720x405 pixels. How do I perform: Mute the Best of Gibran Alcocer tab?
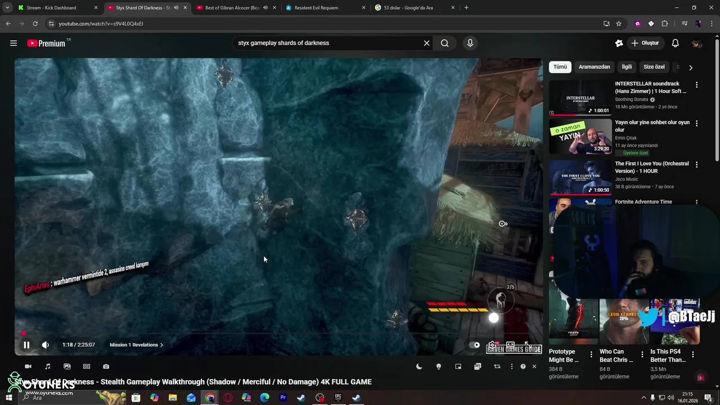(265, 8)
